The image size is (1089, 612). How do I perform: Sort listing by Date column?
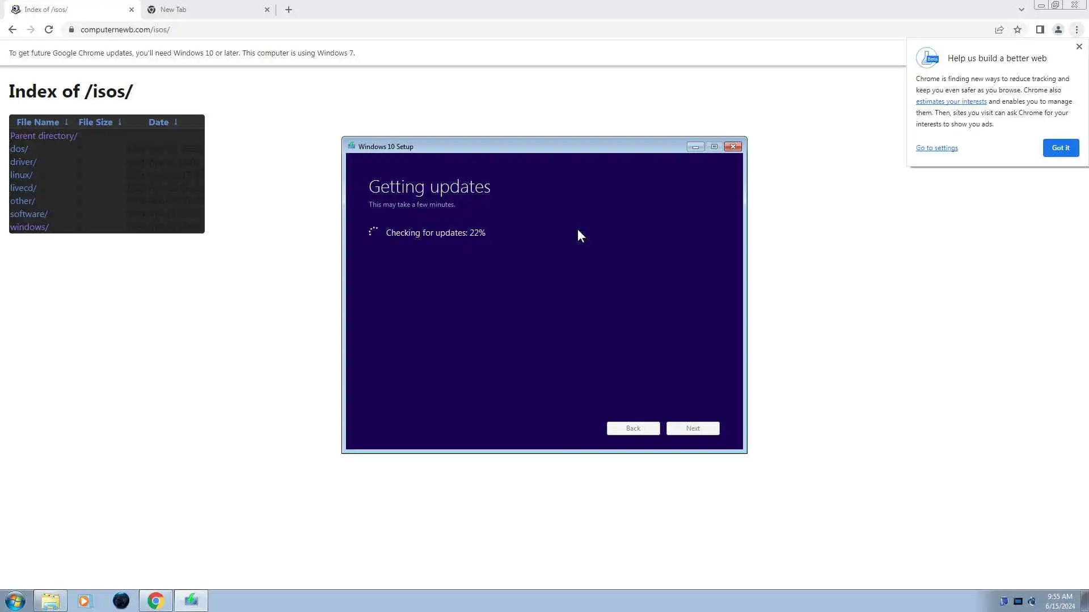click(159, 122)
